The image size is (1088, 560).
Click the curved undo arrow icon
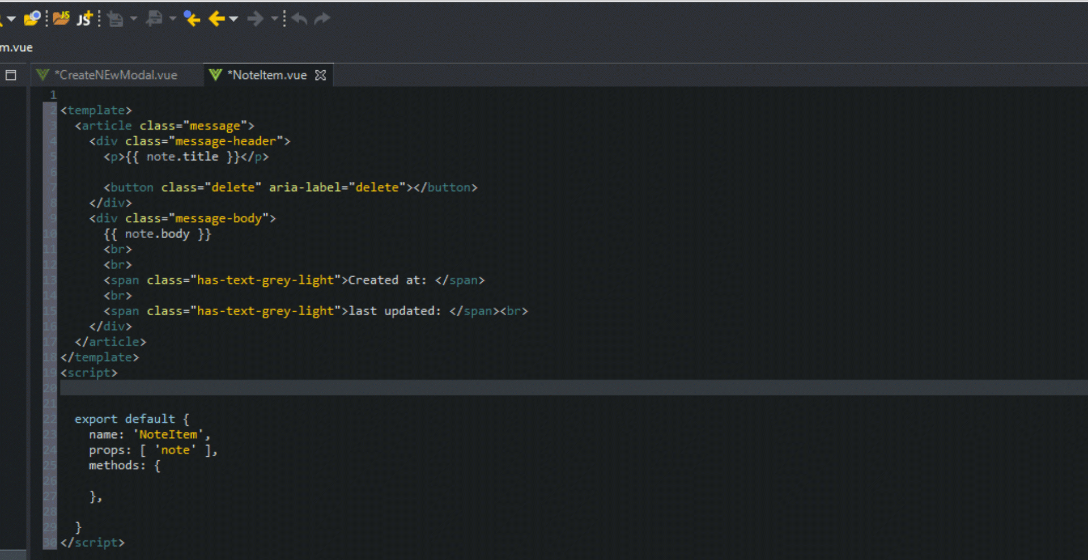point(299,19)
